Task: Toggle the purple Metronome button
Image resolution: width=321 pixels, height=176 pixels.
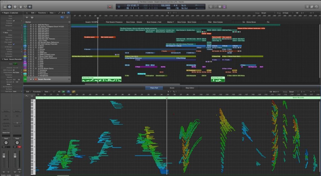Action: (x=224, y=7)
